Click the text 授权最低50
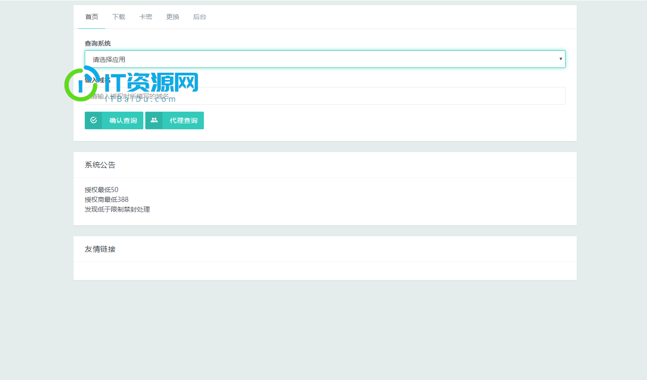 point(101,190)
